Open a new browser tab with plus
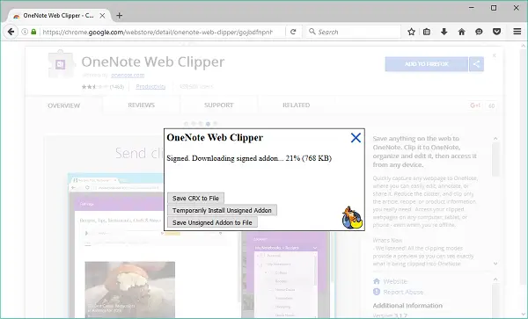The width and height of the screenshot is (528, 319). (x=119, y=16)
